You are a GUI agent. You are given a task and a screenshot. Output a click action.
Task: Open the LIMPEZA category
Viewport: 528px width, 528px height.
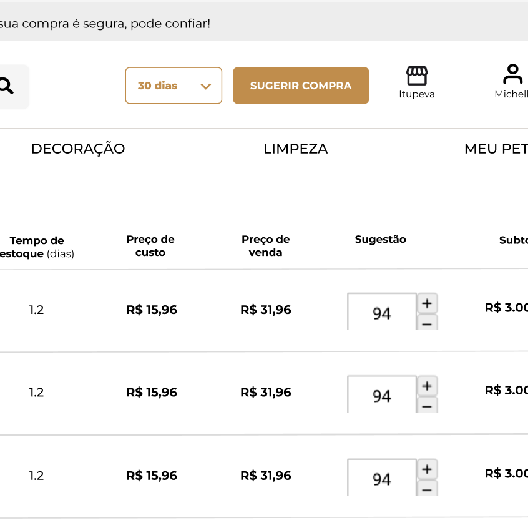[296, 149]
